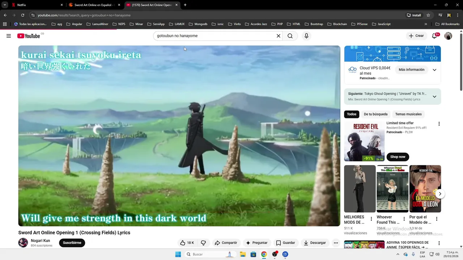
Task: Select the De tu búsqueda chip
Action: point(375,114)
